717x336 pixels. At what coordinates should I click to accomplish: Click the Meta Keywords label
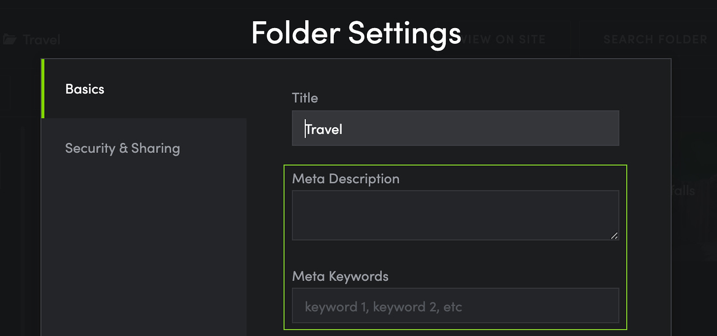point(340,277)
